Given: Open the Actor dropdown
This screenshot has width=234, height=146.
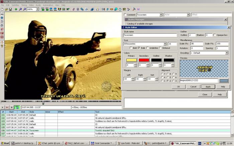Looking at the screenshot, I should [188, 15].
